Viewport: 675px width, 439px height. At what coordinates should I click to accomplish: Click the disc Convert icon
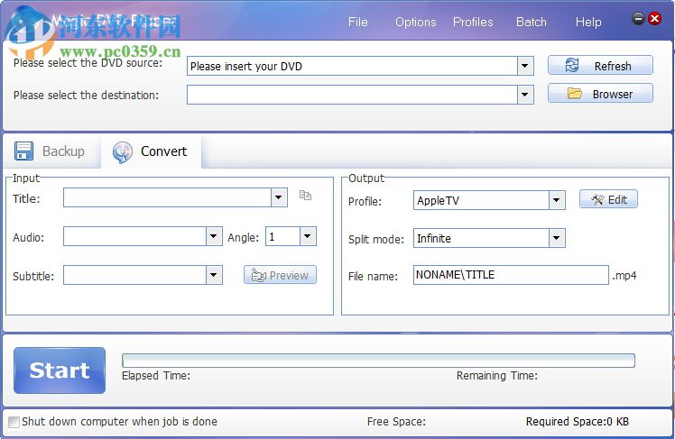pos(122,152)
